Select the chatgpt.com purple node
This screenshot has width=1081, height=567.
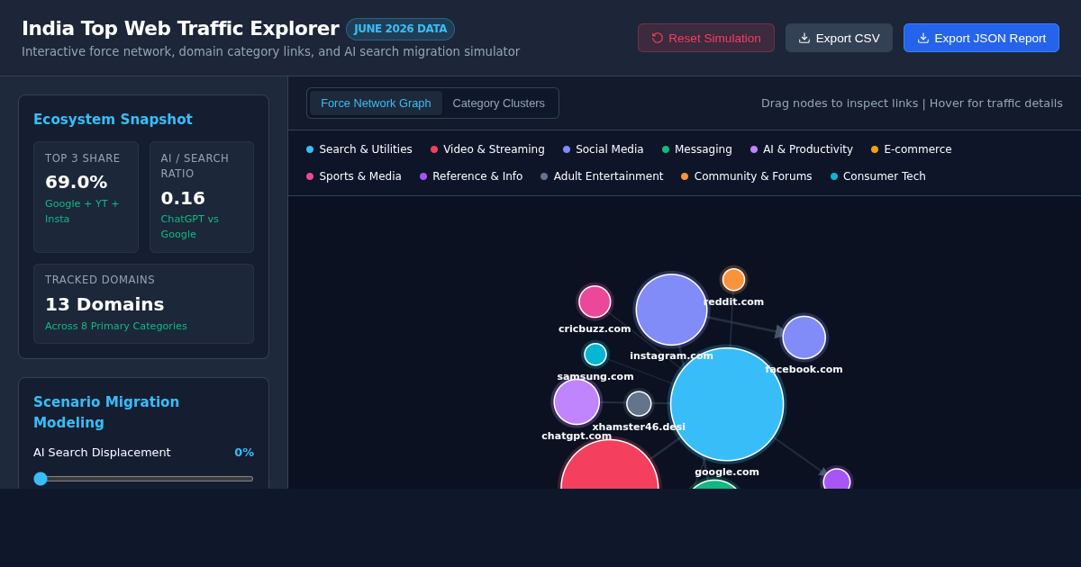(577, 402)
